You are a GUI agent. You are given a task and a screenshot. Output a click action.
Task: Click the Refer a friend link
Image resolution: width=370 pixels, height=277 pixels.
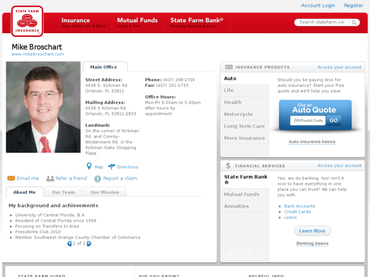[71, 178]
